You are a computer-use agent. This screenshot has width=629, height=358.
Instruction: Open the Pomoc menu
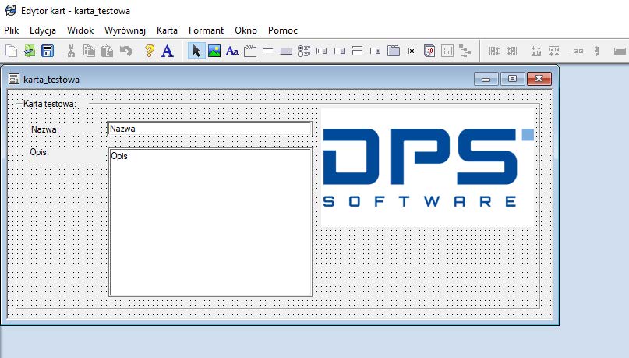[x=283, y=30]
